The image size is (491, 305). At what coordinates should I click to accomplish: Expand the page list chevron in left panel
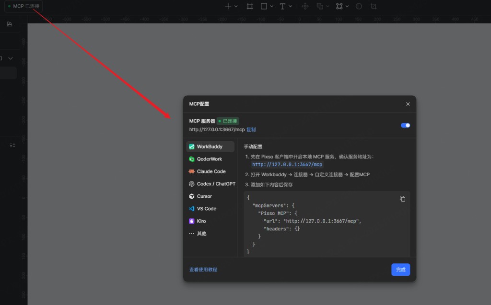click(11, 58)
